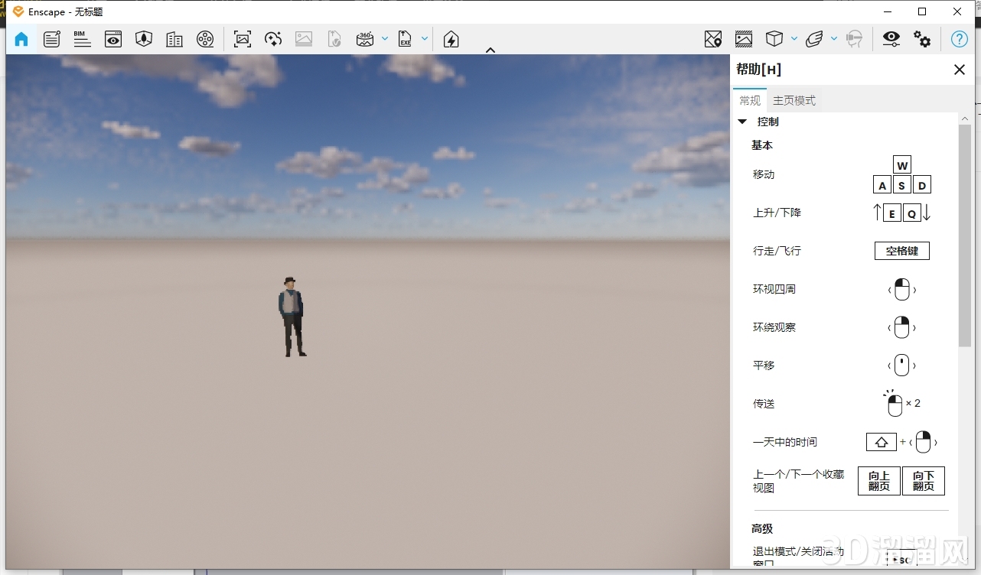Click the EXE export icon
The image size is (981, 575).
point(405,39)
